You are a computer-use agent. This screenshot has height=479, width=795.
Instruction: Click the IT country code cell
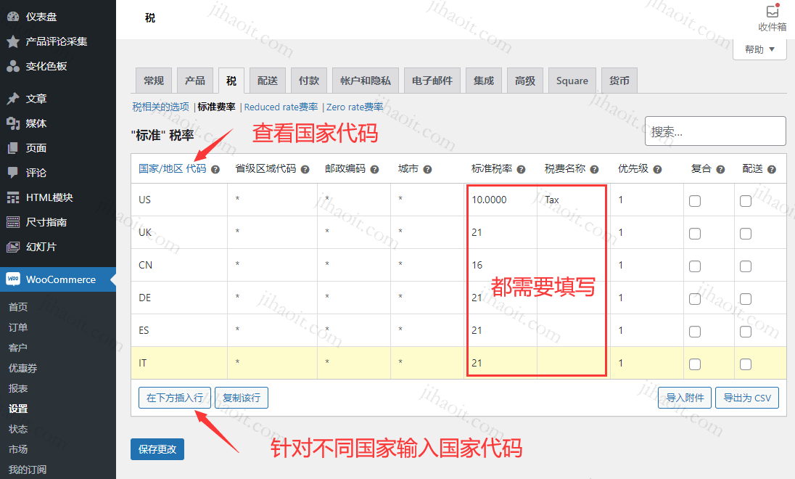pyautogui.click(x=179, y=364)
